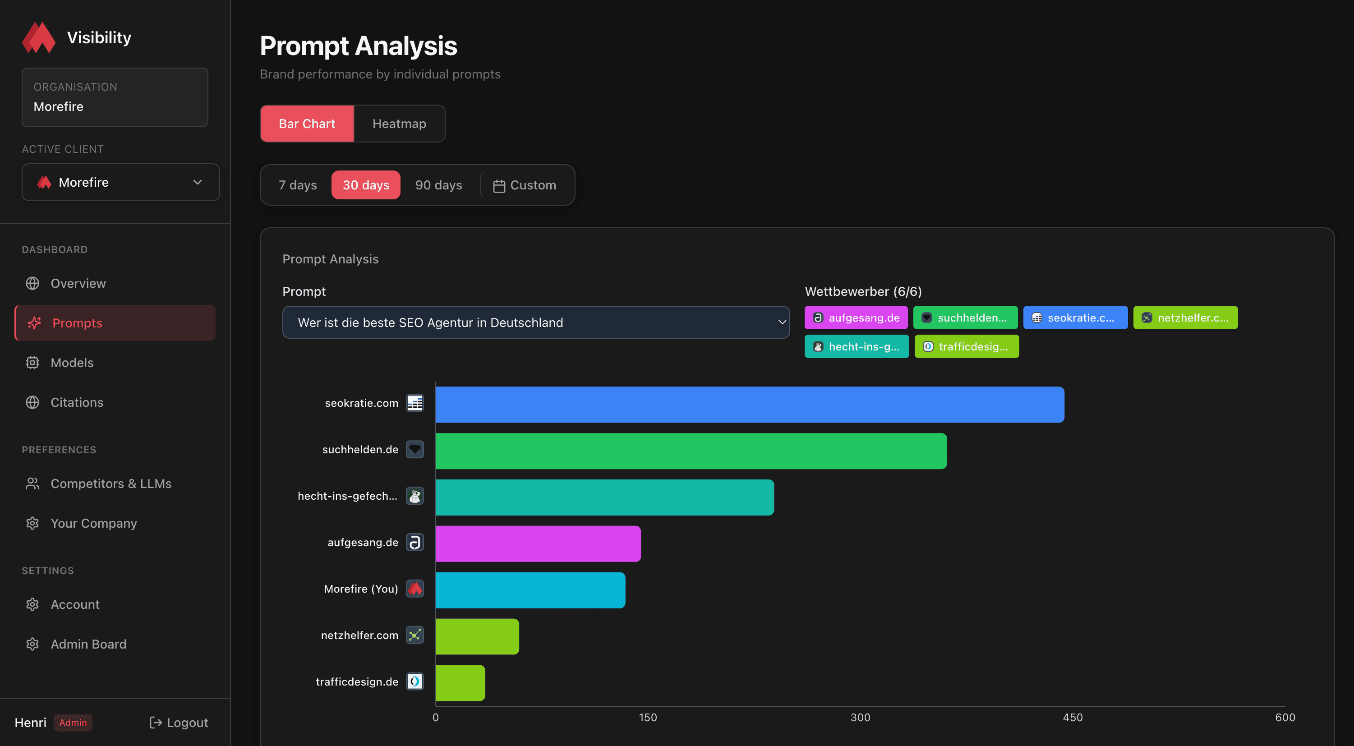Viewport: 1354px width, 746px height.
Task: Expand the prompt list with the chevron
Action: tap(782, 322)
